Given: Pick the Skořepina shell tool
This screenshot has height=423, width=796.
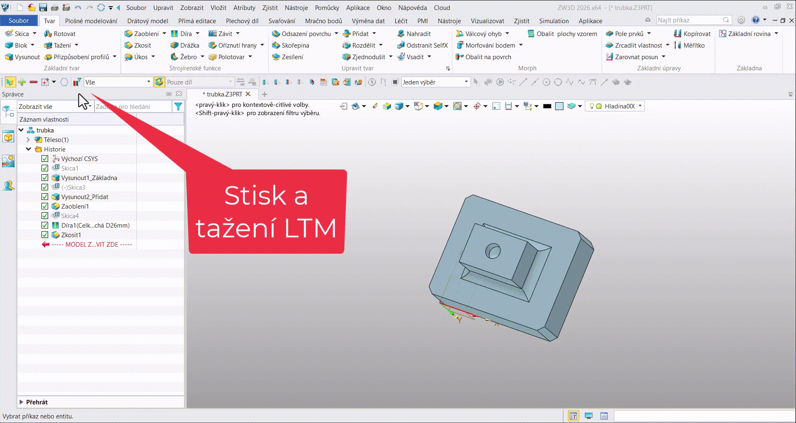Looking at the screenshot, I should [291, 45].
